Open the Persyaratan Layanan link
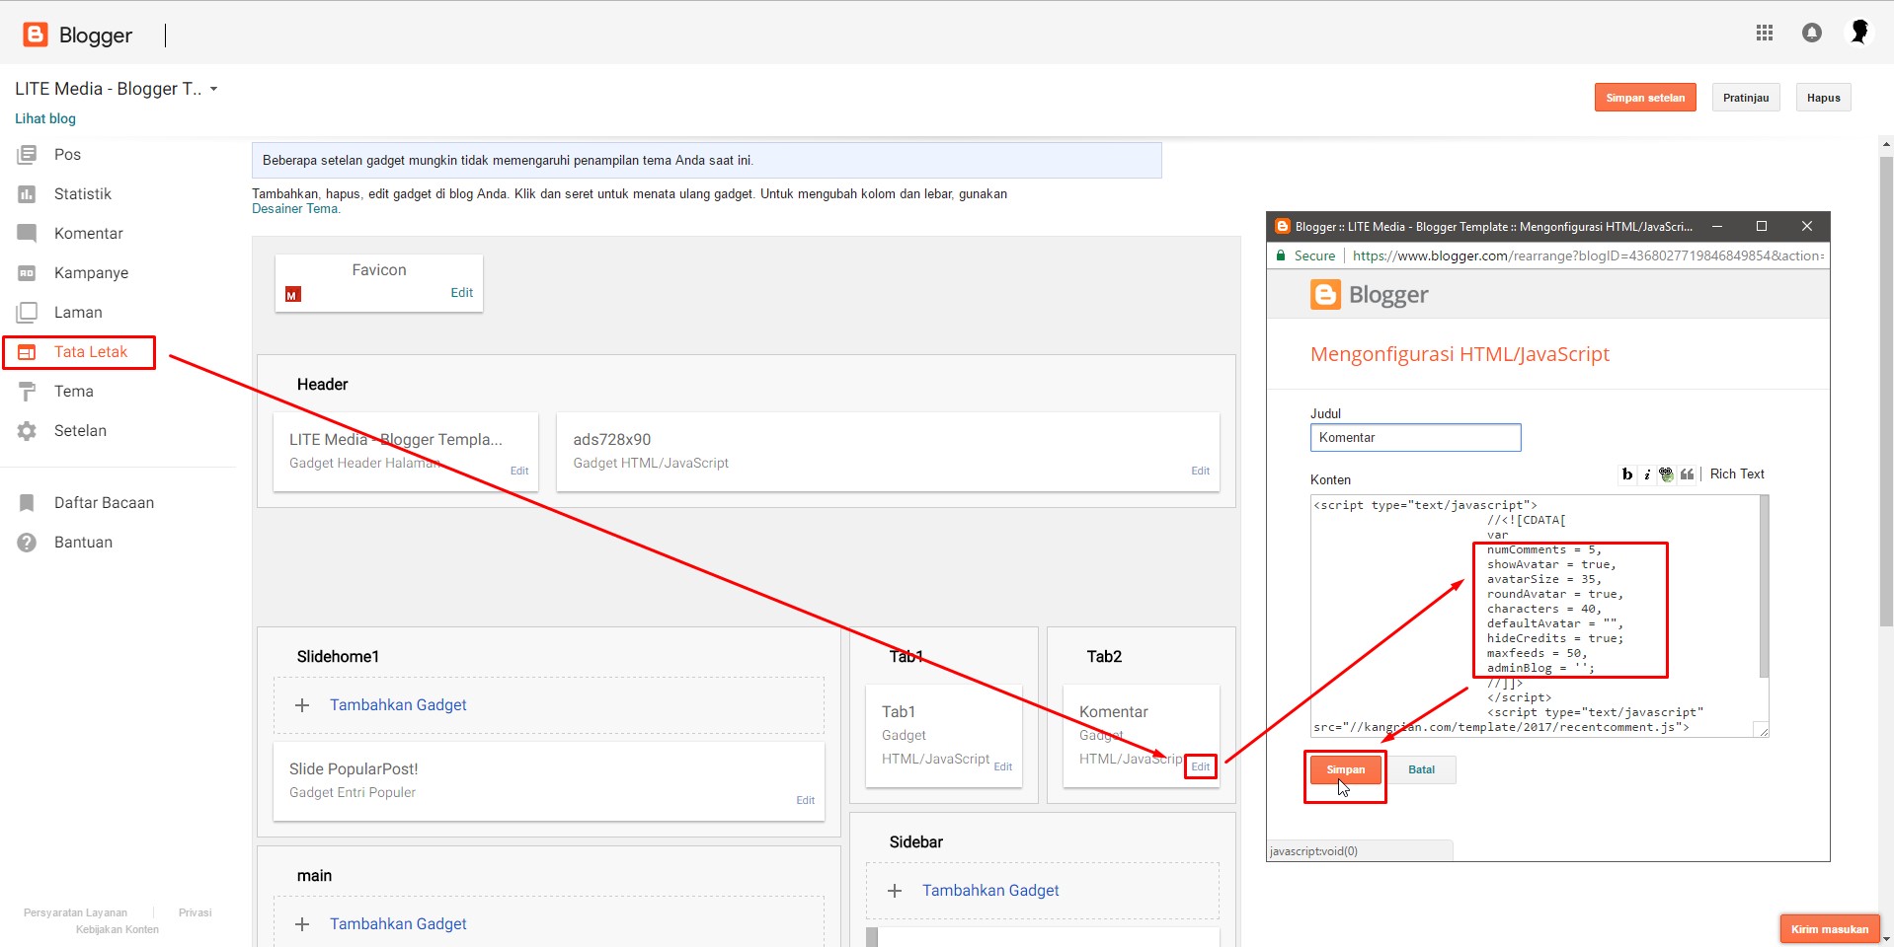Screen dimensions: 1894x947 pos(75,913)
